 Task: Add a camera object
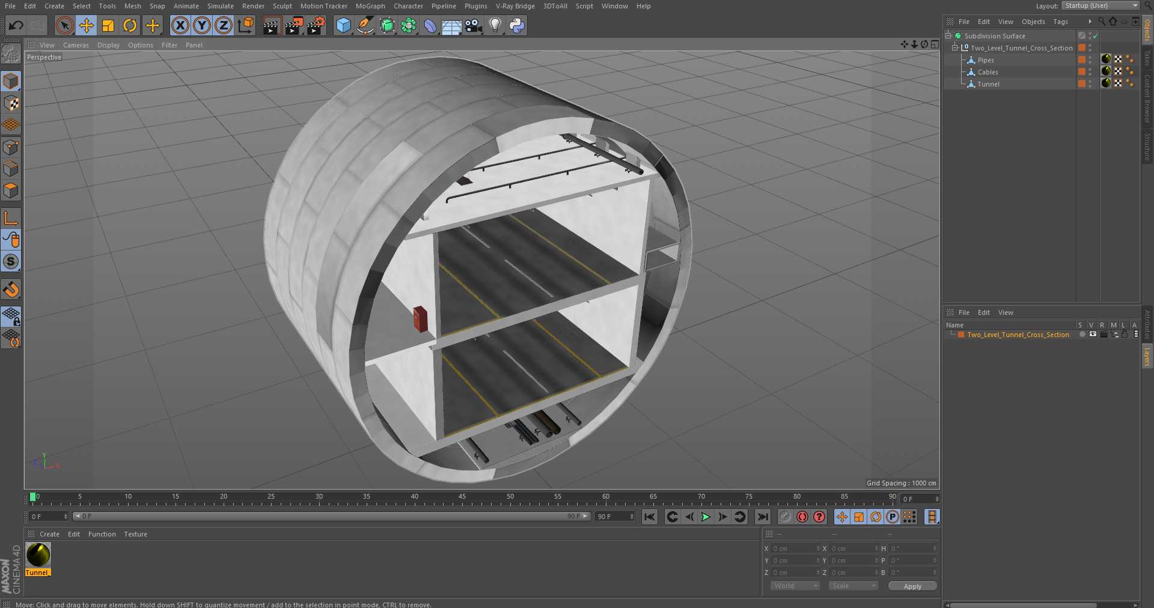(473, 25)
